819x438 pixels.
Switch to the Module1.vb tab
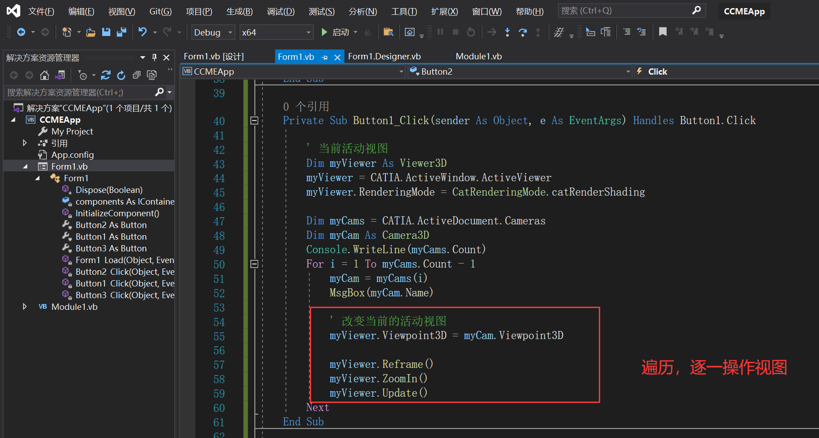tap(479, 57)
